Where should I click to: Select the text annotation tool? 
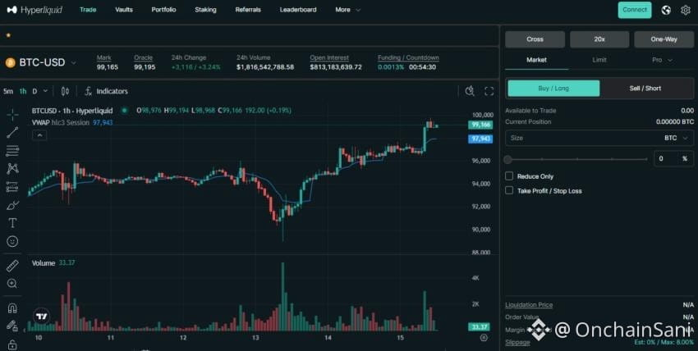pos(12,223)
